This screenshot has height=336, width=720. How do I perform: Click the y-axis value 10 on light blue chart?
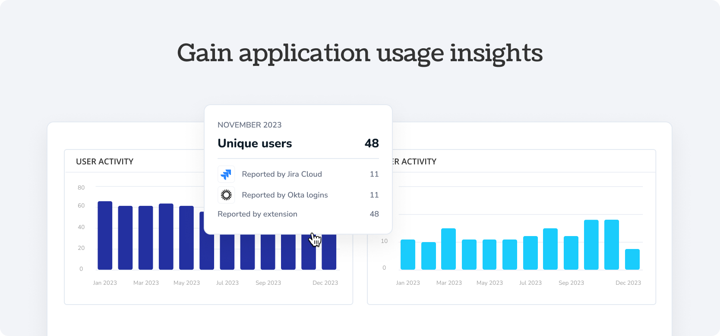[384, 241]
